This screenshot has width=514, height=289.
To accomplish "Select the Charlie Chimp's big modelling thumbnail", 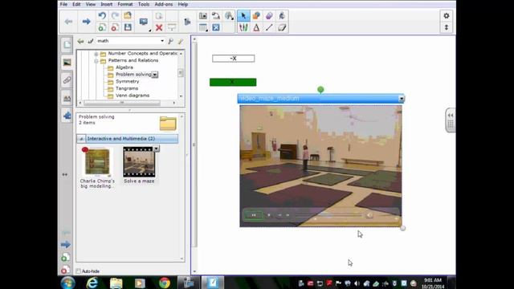I will pyautogui.click(x=97, y=162).
